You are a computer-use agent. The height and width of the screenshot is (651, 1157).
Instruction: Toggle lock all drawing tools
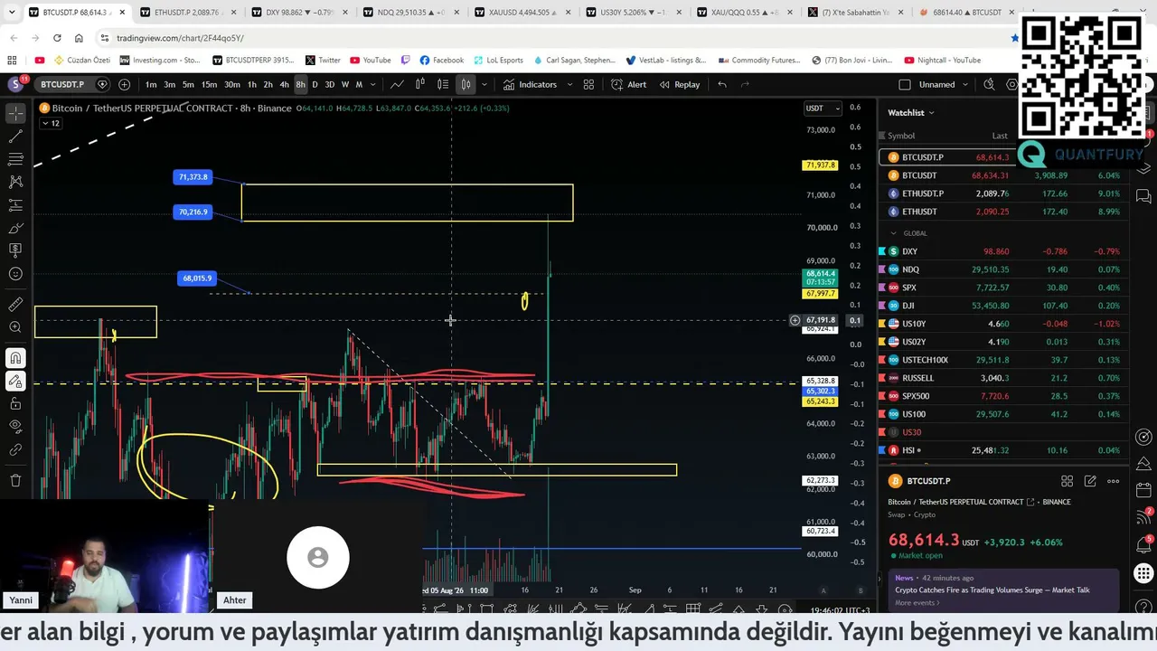click(x=15, y=403)
